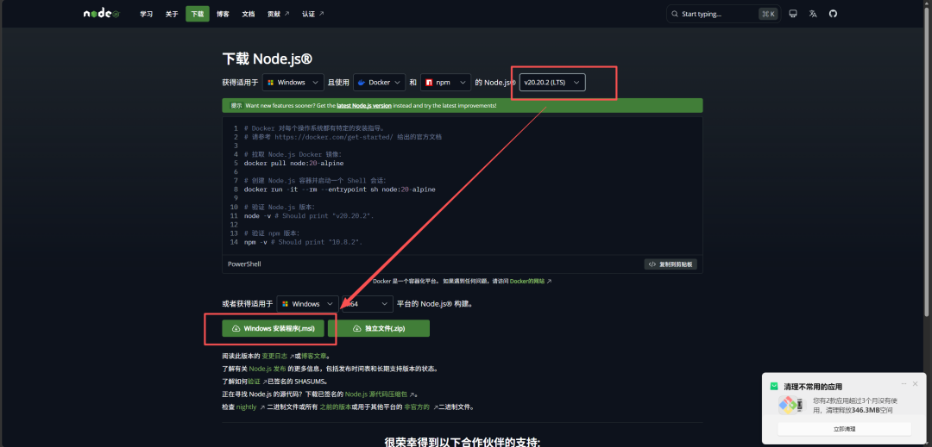This screenshot has height=447, width=932.
Task: Open the Node.js 发布 link
Action: click(268, 369)
